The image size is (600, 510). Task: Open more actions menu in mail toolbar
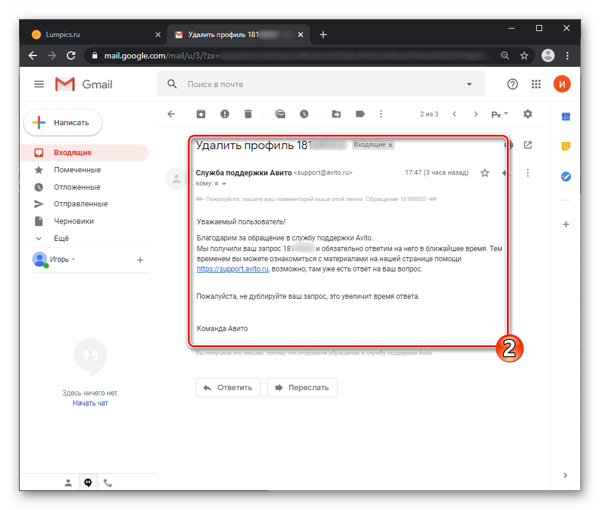(x=381, y=114)
